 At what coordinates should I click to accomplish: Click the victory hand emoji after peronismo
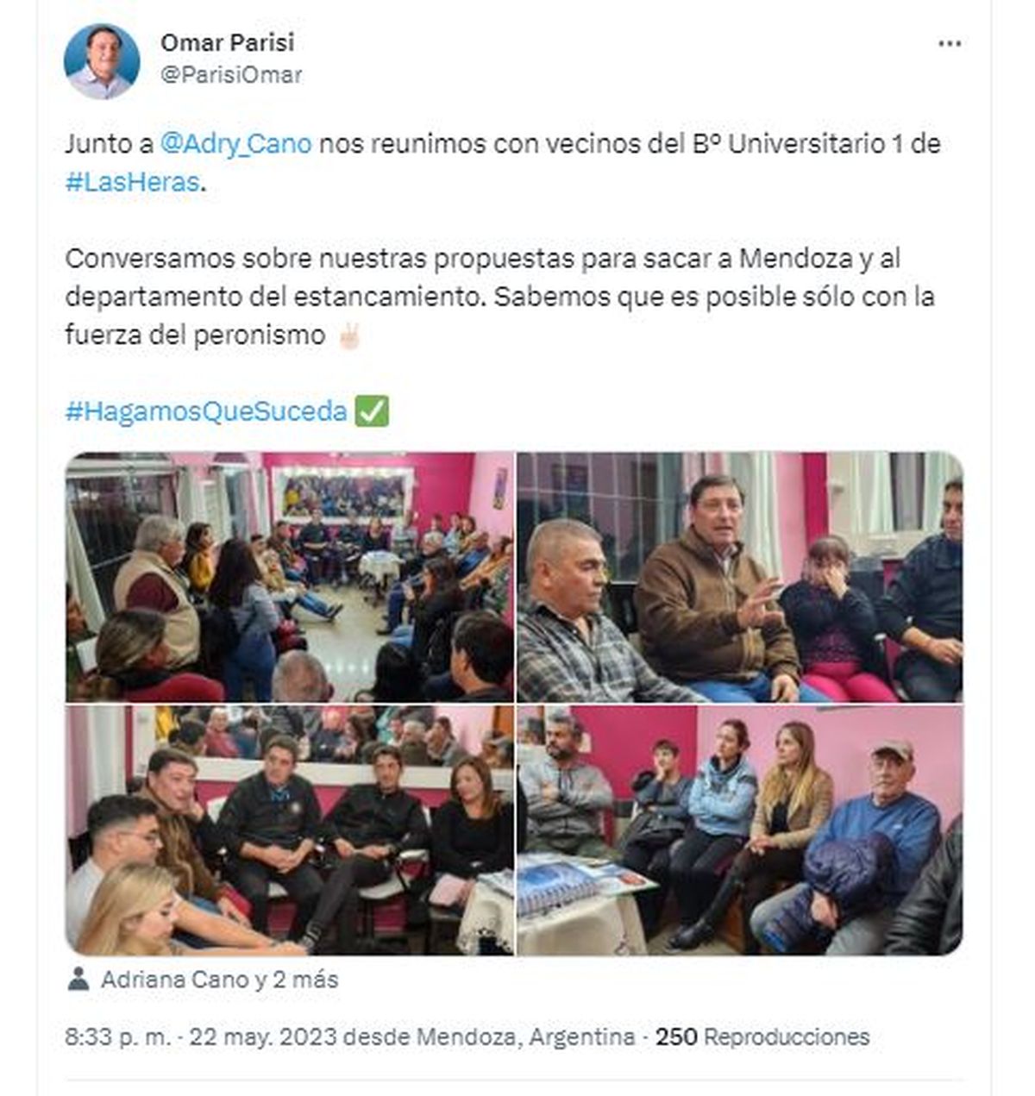(348, 335)
